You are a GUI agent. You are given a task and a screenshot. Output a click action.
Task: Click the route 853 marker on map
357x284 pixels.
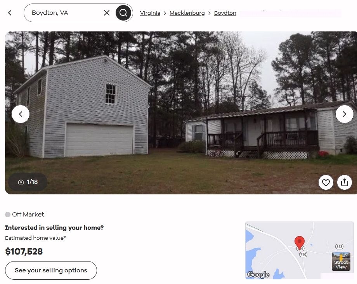tap(339, 246)
